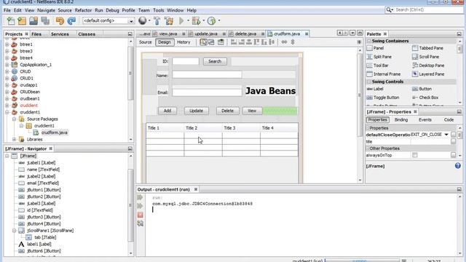Switch to History view
This screenshot has height=262, width=466.
[x=183, y=42]
